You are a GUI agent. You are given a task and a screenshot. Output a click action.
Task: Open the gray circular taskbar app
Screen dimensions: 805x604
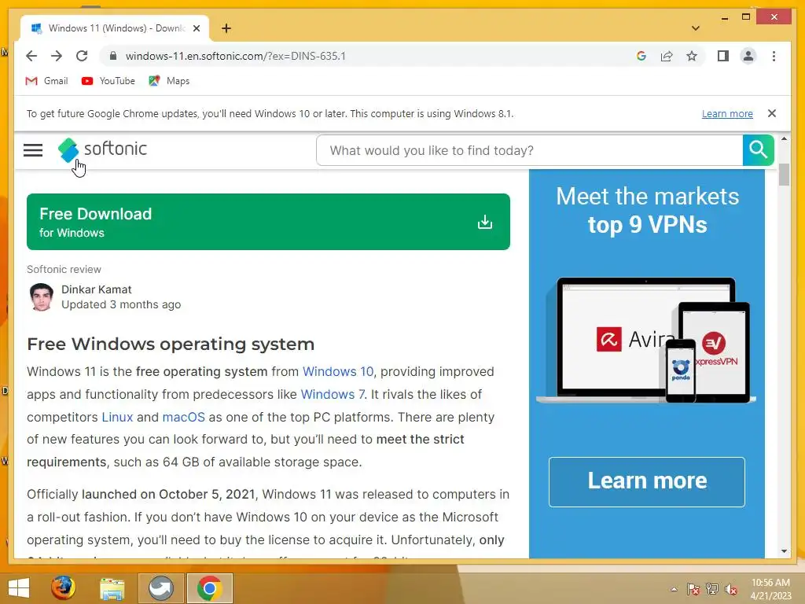coord(160,588)
